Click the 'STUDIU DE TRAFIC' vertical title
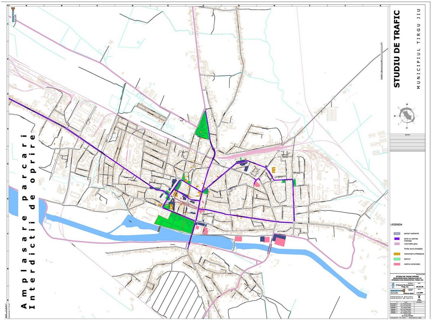The width and height of the screenshot is (432, 320). pyautogui.click(x=397, y=49)
